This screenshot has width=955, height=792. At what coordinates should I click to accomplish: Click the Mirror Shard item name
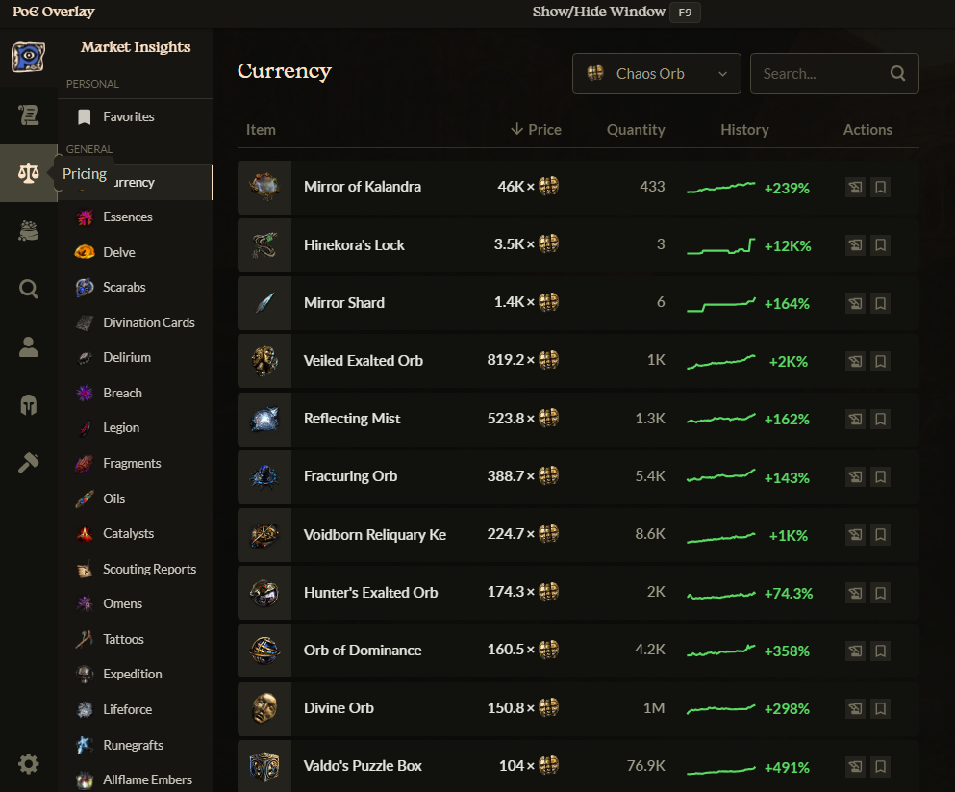(x=344, y=303)
